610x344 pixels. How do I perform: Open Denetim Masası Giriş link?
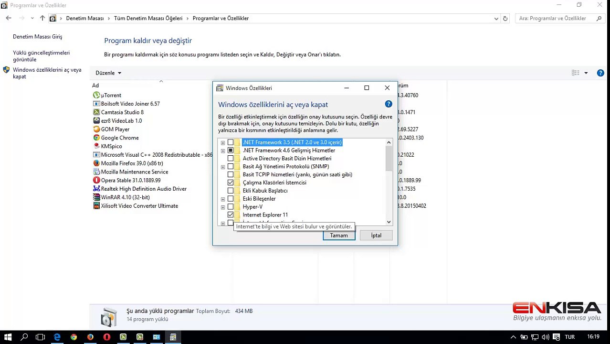coord(37,37)
